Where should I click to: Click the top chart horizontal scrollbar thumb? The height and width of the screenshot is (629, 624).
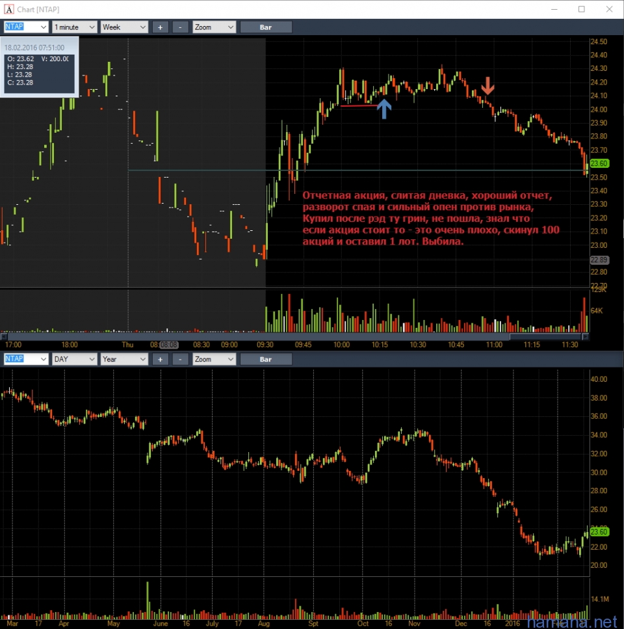545,336
